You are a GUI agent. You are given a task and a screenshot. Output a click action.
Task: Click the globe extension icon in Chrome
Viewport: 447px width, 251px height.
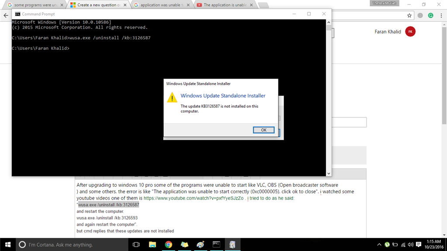[420, 15]
